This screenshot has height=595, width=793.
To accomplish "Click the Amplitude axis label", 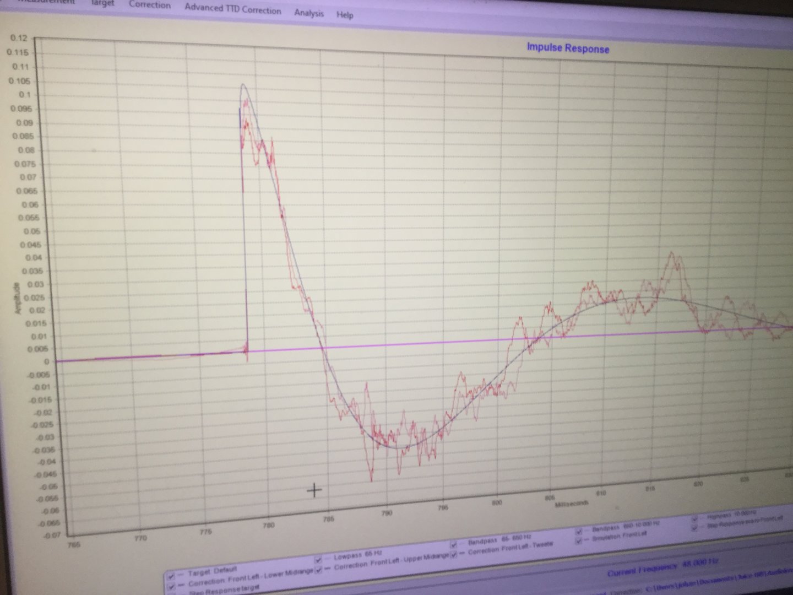I will tap(17, 299).
